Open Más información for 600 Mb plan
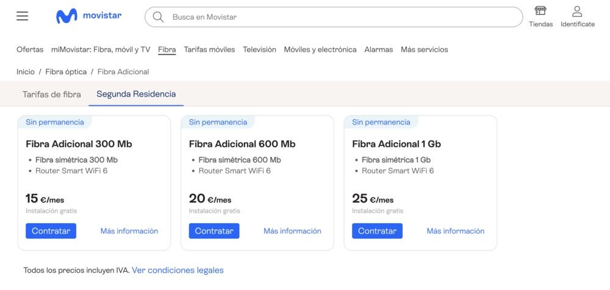610x290 pixels. tap(293, 231)
